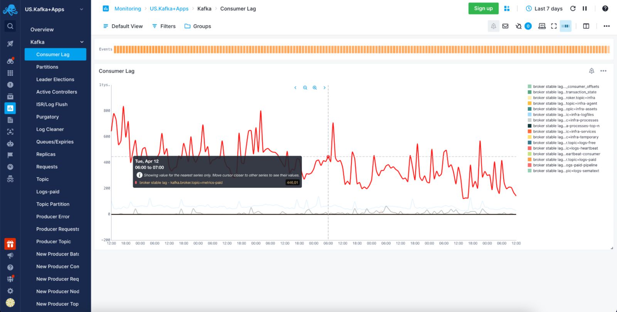
Task: Select Producer Error in sidebar
Action: tap(53, 216)
